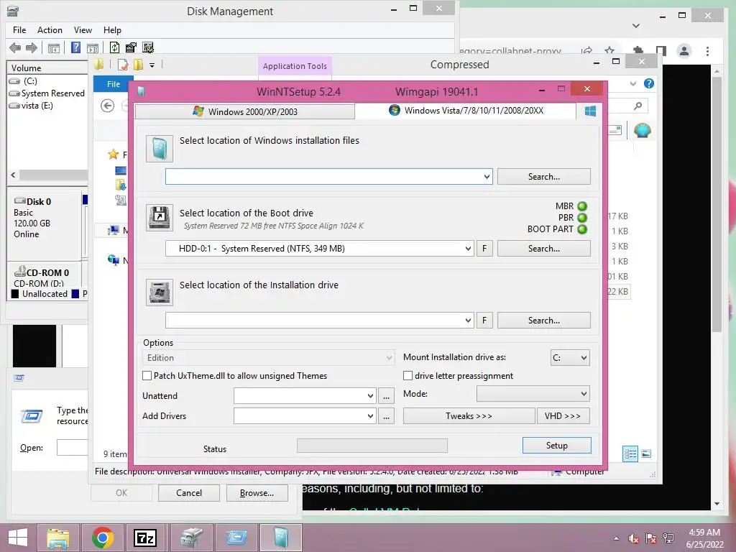Enable drive letter preassignment checkbox
The height and width of the screenshot is (552, 736).
pos(408,375)
